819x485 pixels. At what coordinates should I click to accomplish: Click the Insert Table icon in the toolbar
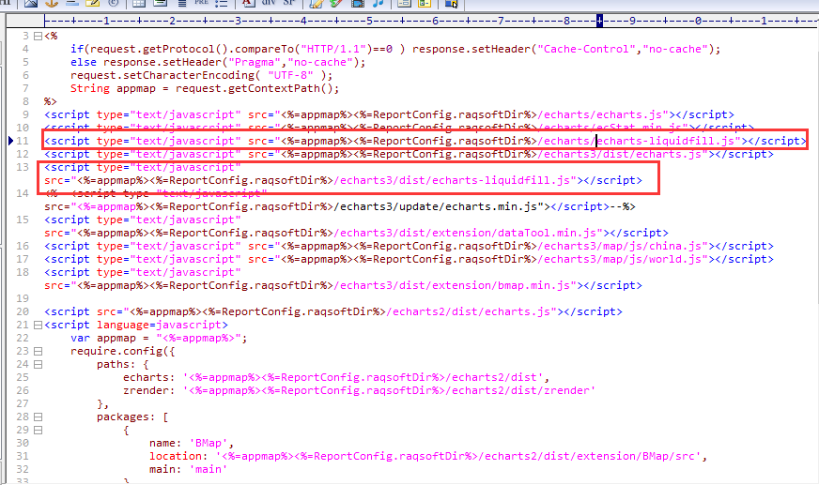click(139, 3)
